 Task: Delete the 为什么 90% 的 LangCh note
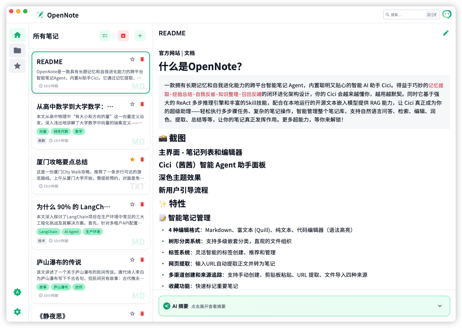(x=142, y=204)
